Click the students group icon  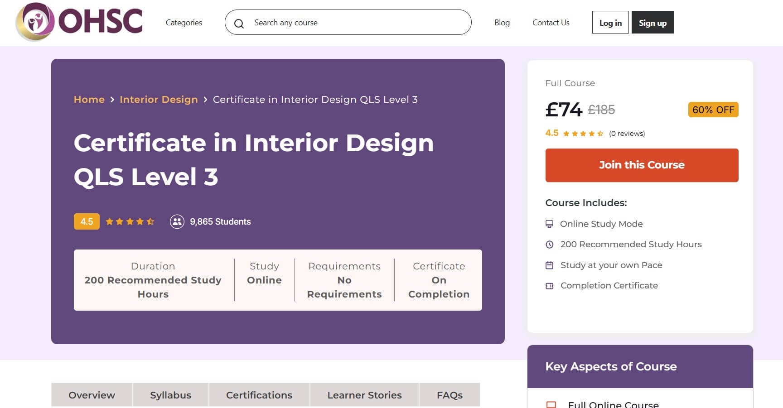pyautogui.click(x=177, y=221)
